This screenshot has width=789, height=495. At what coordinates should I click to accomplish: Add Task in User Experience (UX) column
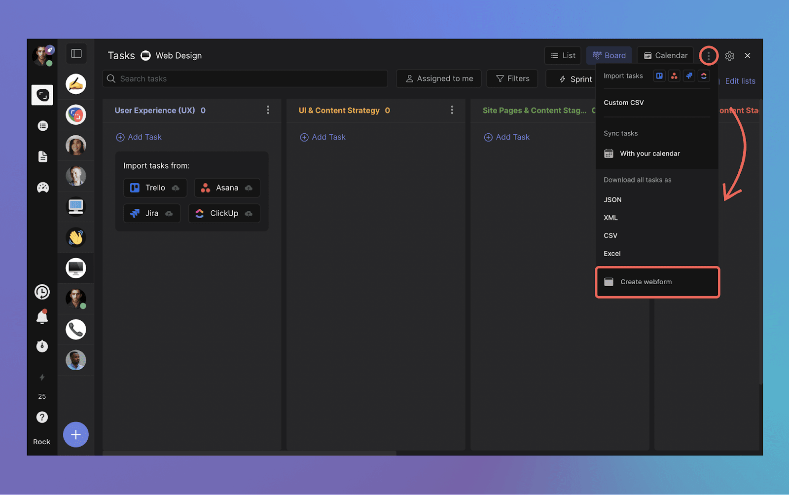point(139,137)
